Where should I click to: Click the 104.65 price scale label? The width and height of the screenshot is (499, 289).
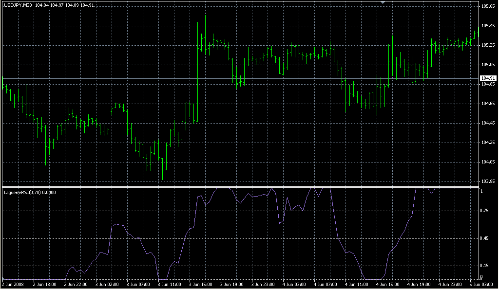pyautogui.click(x=488, y=104)
